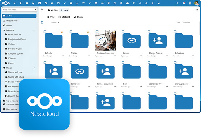Open the briefcase icon in top bar
Screen dimensions: 201x139
tap(128, 3)
